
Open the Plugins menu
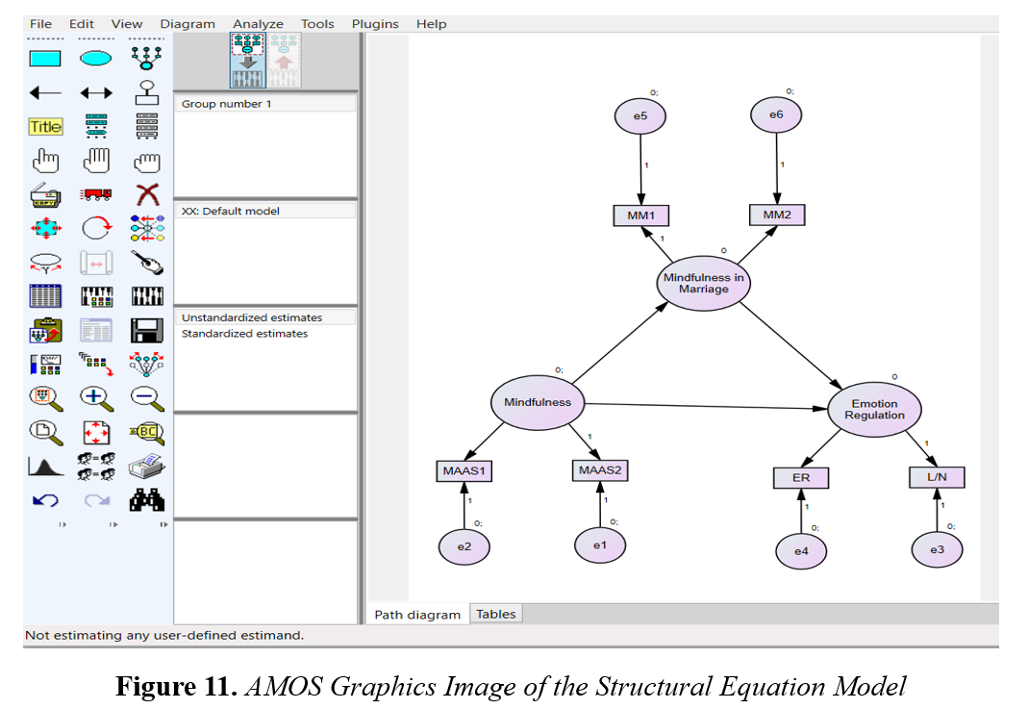(375, 24)
